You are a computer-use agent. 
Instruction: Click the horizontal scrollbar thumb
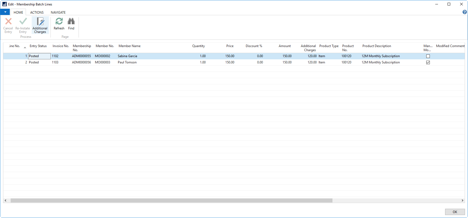[x=171, y=201]
